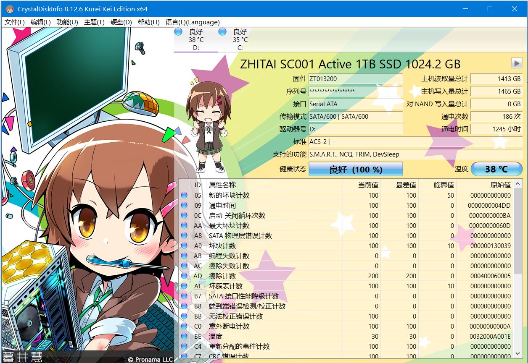Screen dimensions: 528x363
Task: Click the ID column header
Action: 198,185
